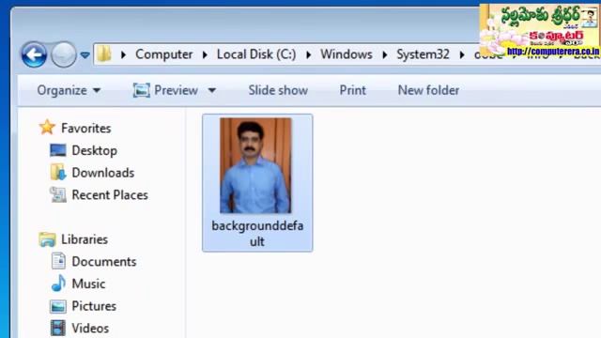The image size is (601, 338).
Task: Expand the arrow after Local Disk (C:)
Action: point(308,54)
